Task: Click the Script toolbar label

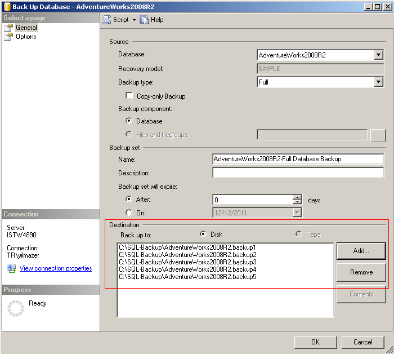Action: (121, 20)
